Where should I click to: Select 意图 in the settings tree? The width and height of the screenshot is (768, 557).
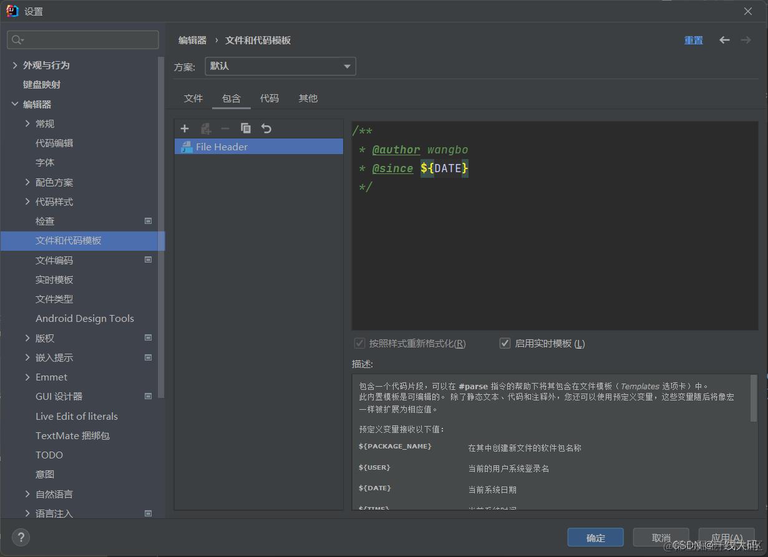tap(45, 474)
